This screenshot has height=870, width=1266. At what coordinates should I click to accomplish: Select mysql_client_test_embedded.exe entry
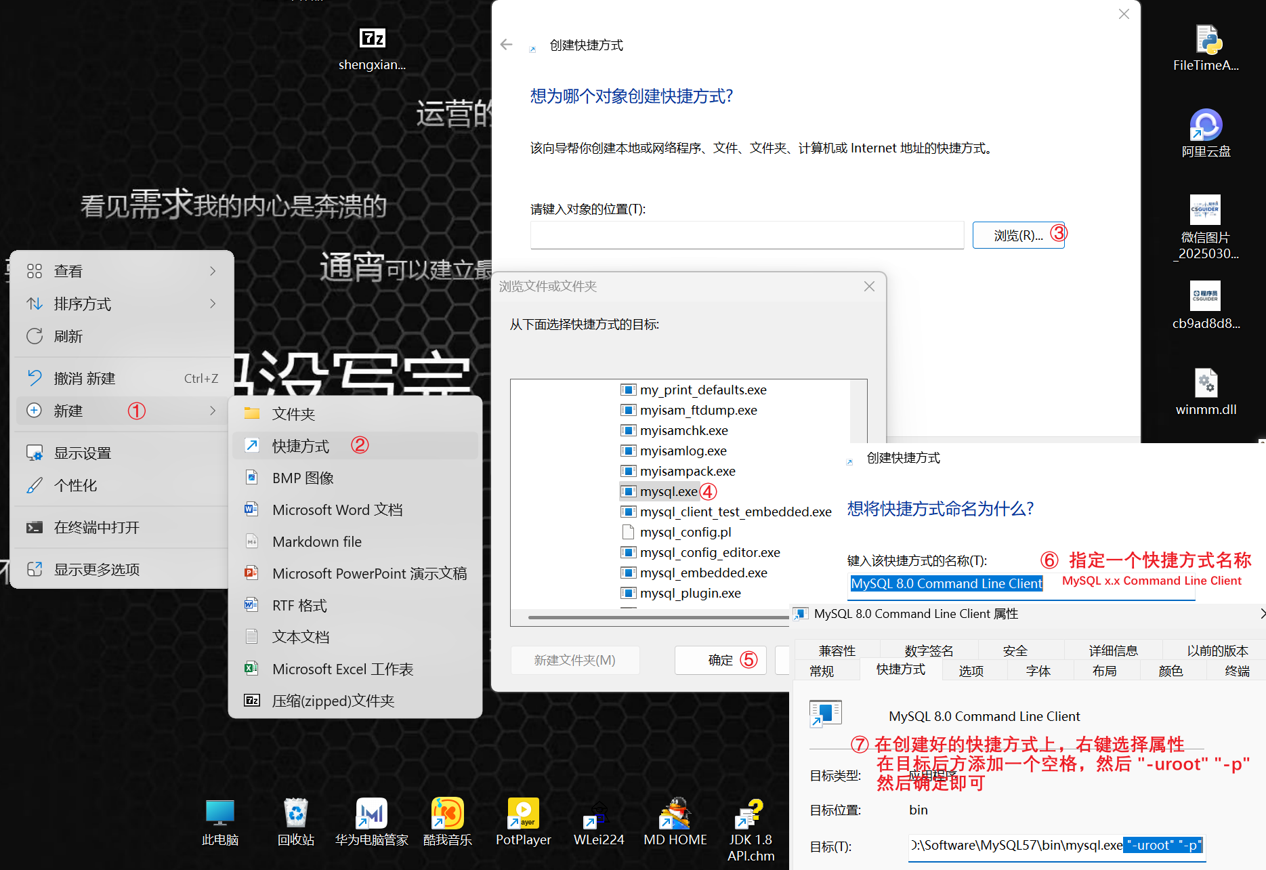[726, 512]
